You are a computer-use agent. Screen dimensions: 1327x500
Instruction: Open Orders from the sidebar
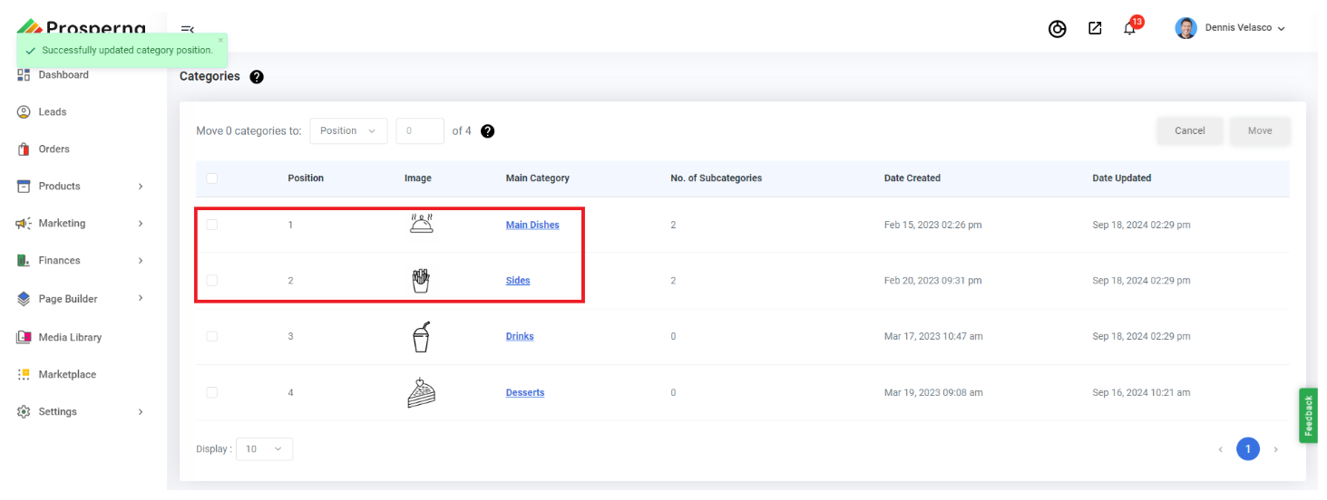coord(54,149)
